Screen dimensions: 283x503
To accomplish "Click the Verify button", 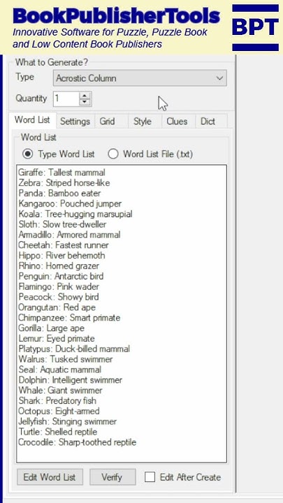I will point(113,477).
